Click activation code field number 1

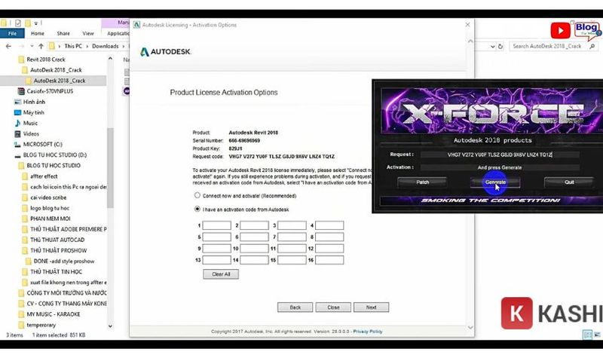point(217,225)
